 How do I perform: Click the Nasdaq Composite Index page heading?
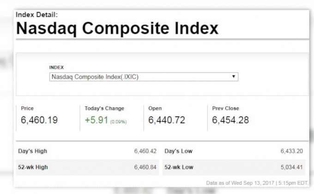[x=117, y=29]
